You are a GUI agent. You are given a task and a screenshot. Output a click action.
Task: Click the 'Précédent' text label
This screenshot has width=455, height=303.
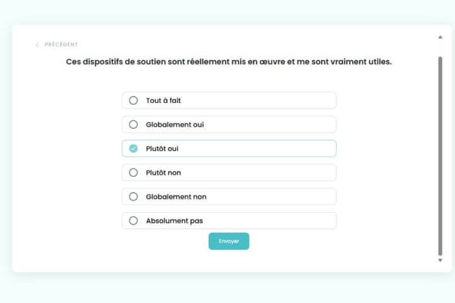coord(61,45)
